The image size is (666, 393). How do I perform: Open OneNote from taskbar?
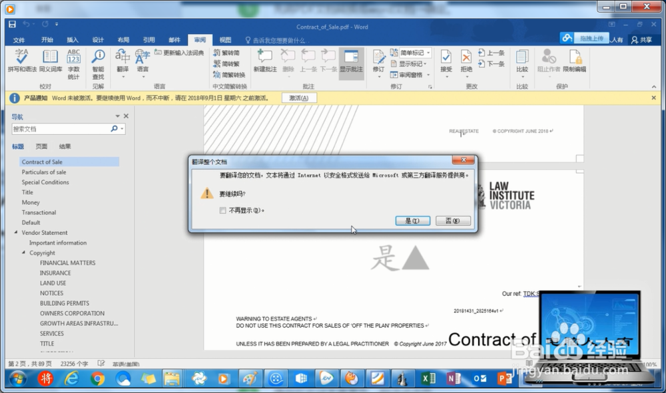454,378
